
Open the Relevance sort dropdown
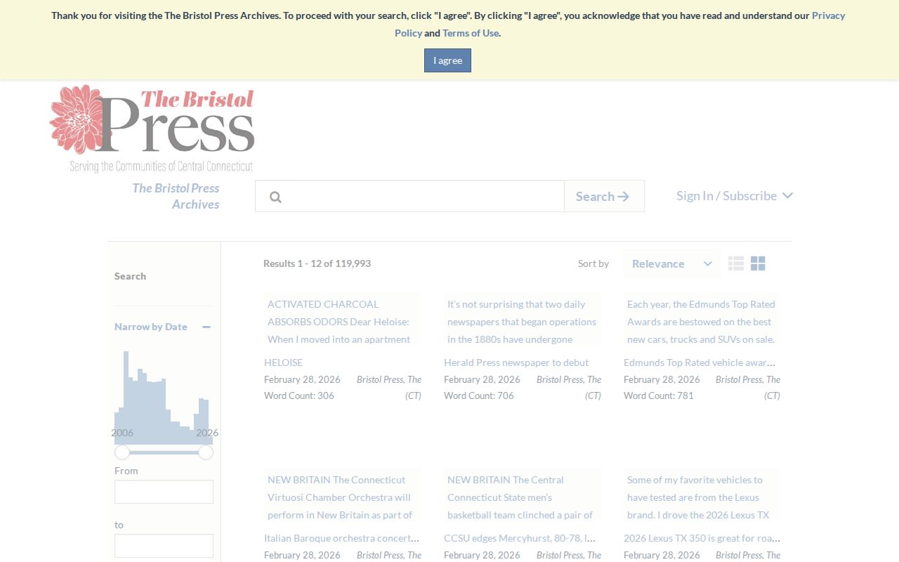tap(671, 263)
